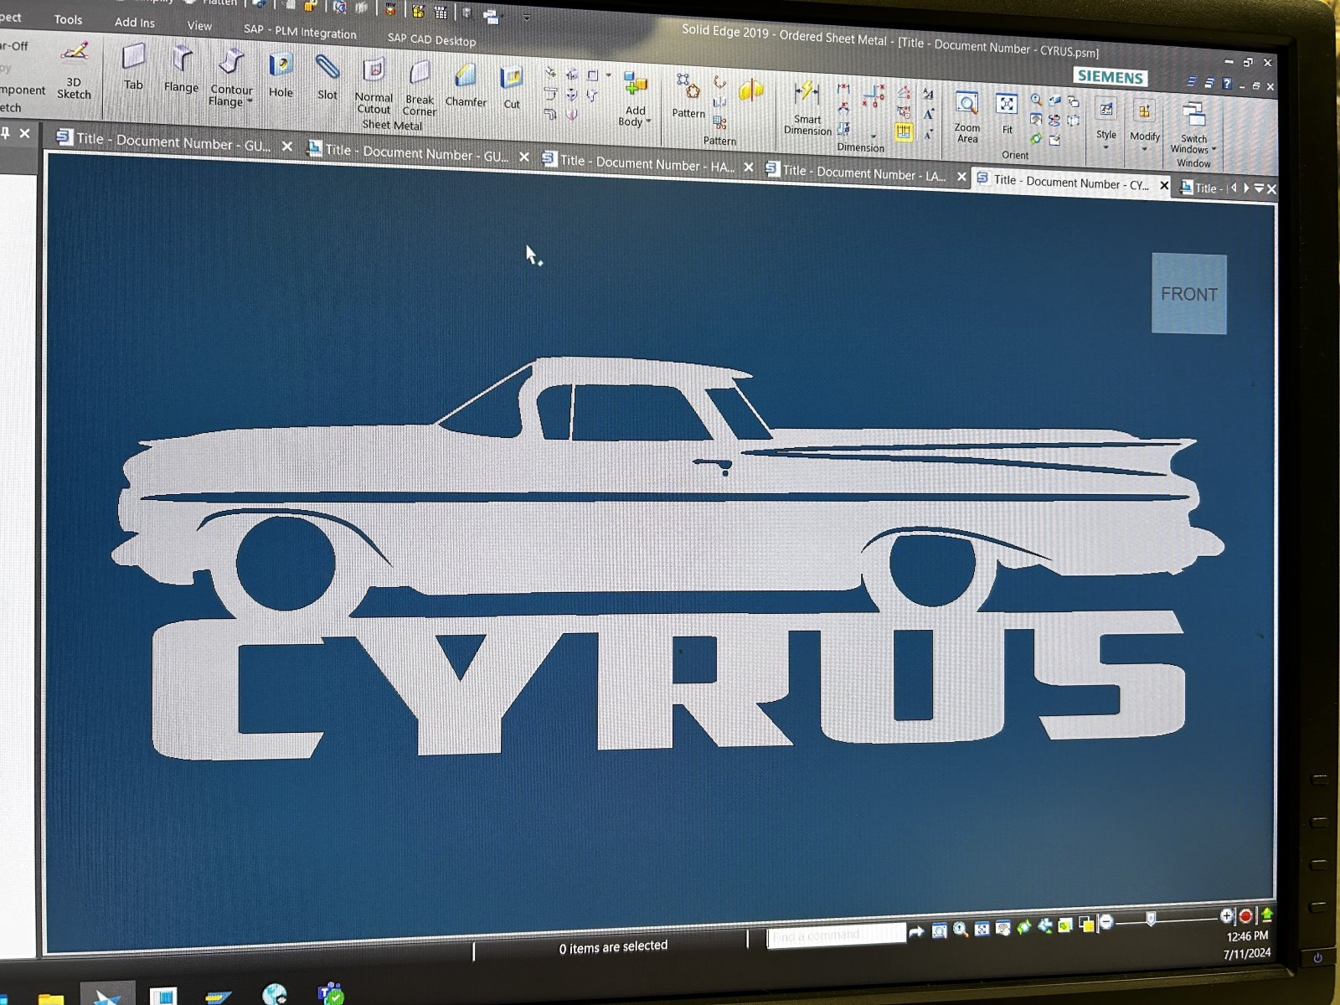Adjust the zoom slider in status bar
Viewport: 1340px width, 1005px height.
point(1152,920)
